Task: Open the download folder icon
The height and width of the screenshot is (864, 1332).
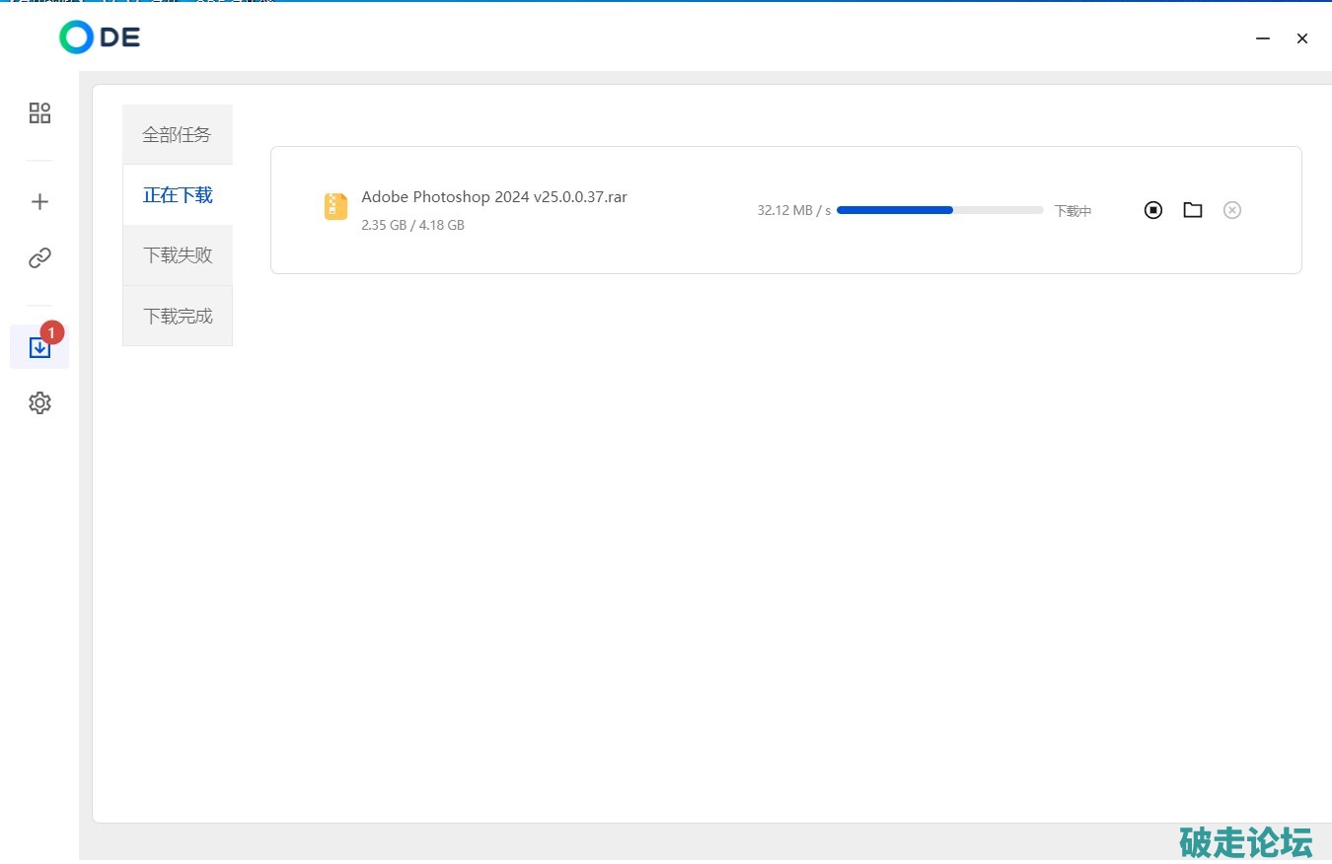Action: click(1193, 210)
